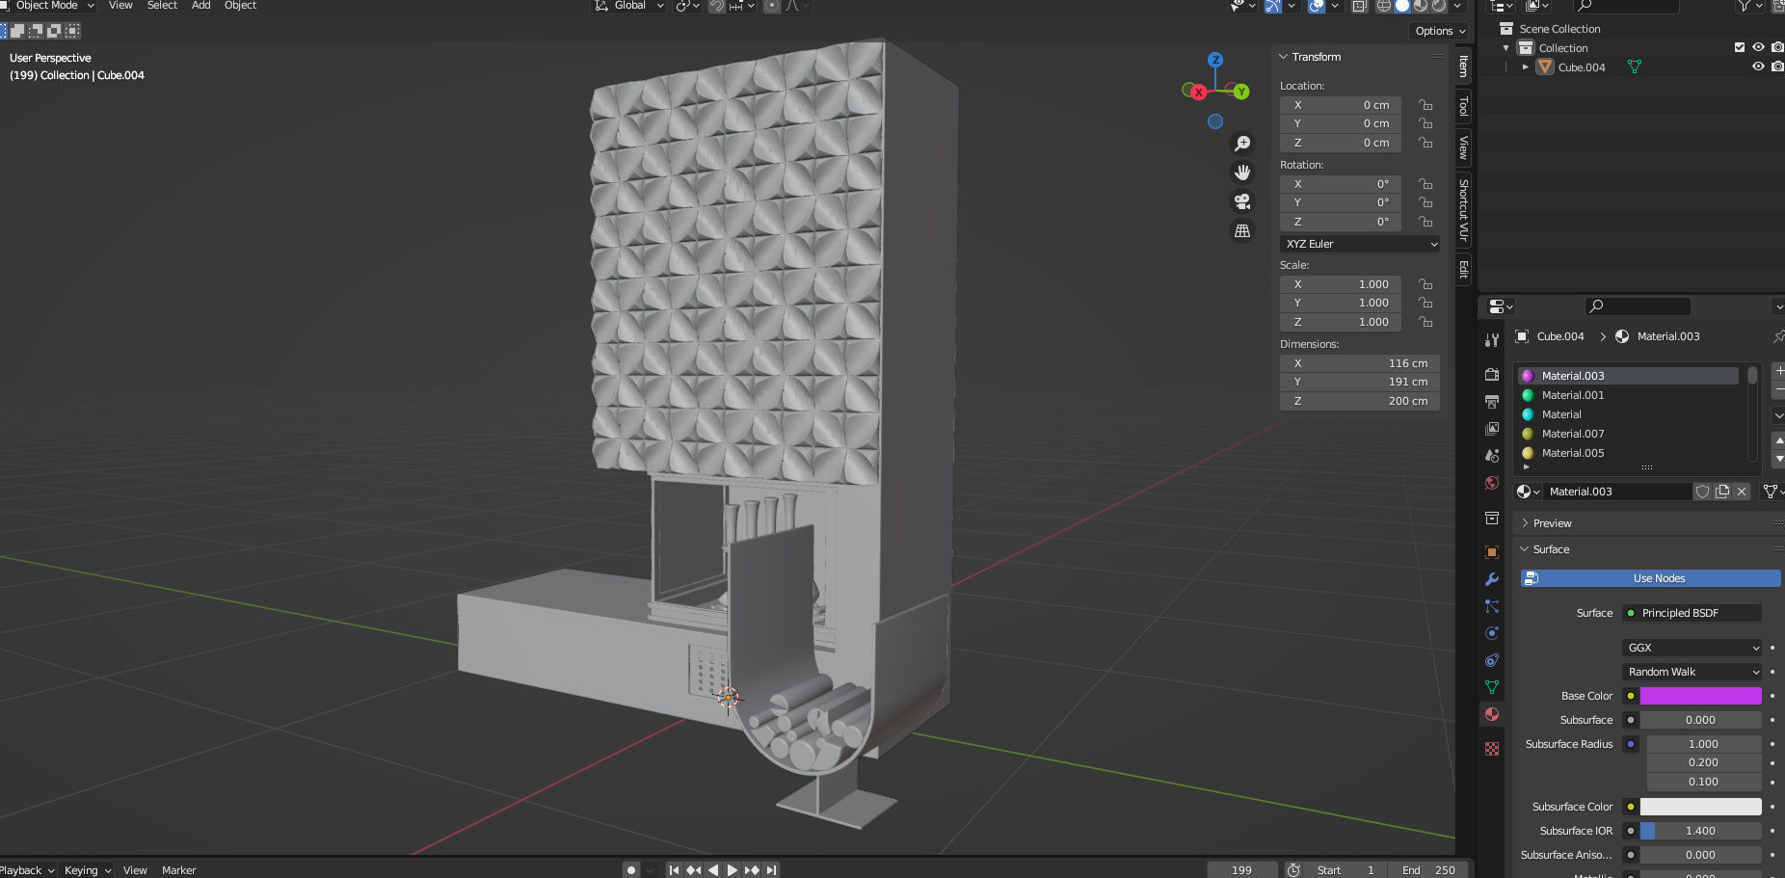
Task: Open the Object menu
Action: (240, 6)
